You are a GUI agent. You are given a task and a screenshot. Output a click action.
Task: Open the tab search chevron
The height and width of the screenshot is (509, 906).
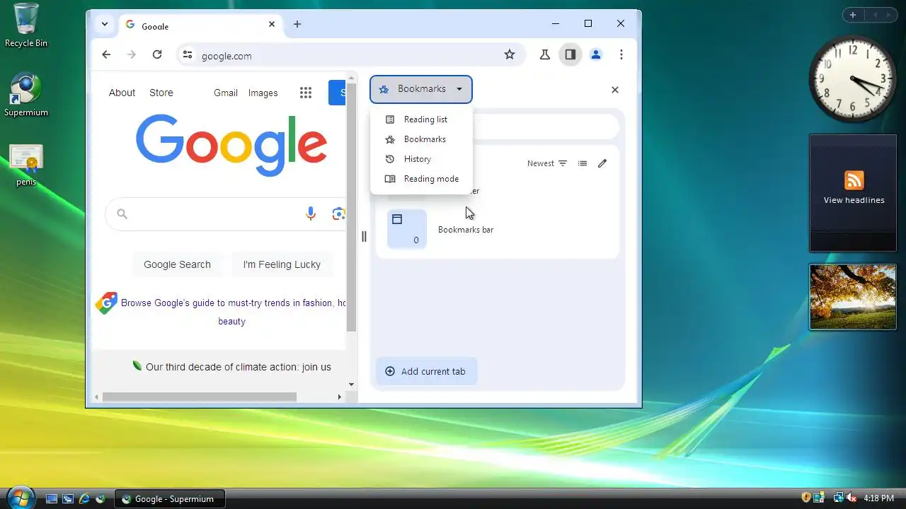click(x=105, y=24)
